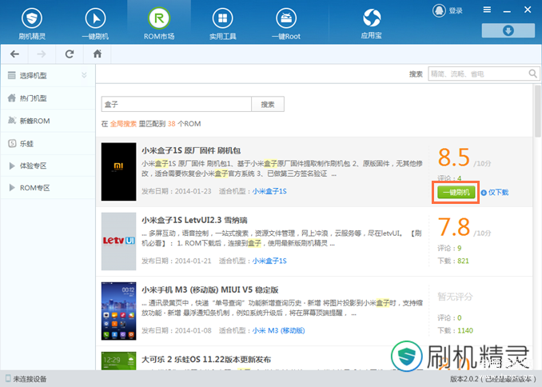Select 新鲜ROM in the sidebar
The width and height of the screenshot is (542, 387).
[x=48, y=121]
